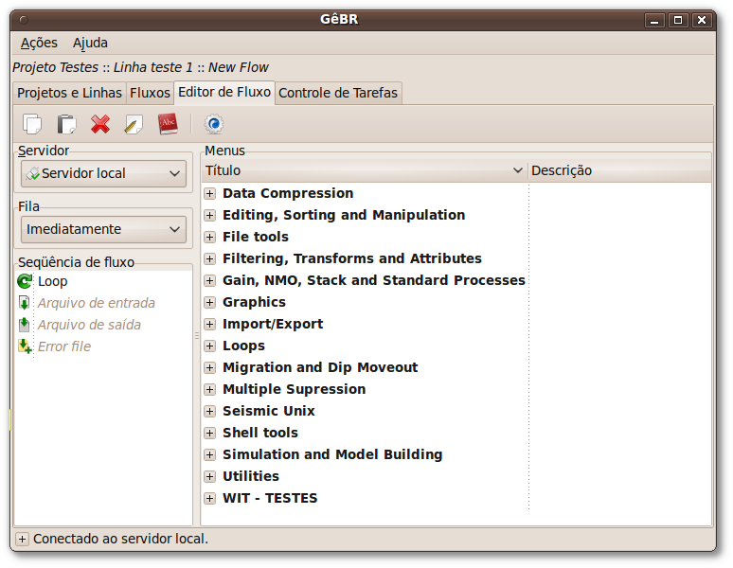
Task: Click the pencil edit properties icon
Action: pos(134,125)
